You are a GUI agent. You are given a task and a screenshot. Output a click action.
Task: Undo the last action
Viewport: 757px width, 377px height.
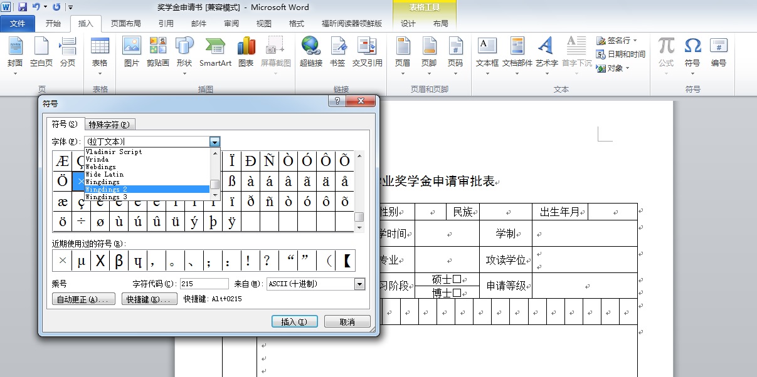point(36,7)
